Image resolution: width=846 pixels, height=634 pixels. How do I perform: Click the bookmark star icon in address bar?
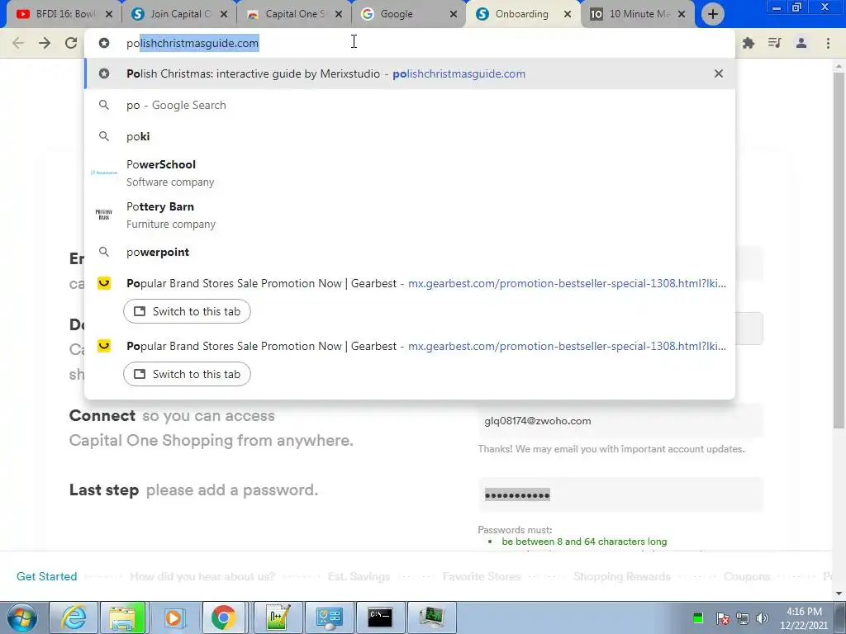point(104,43)
